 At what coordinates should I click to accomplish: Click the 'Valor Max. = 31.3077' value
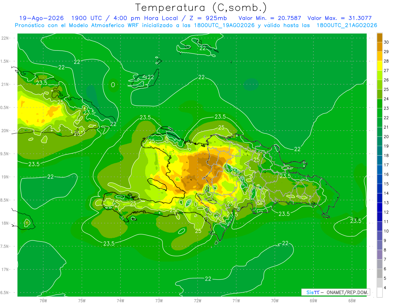pos(339,18)
